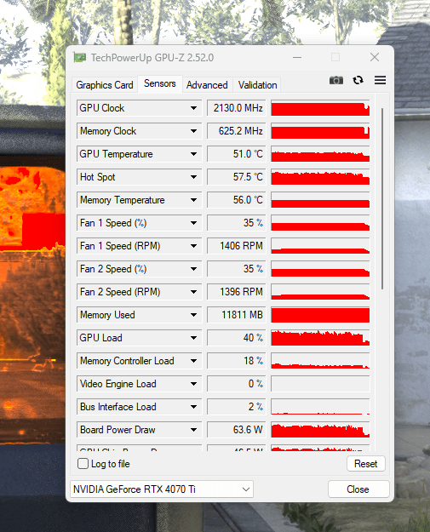Expand the Video Engine Load dropdown
This screenshot has width=430, height=532.
193,384
